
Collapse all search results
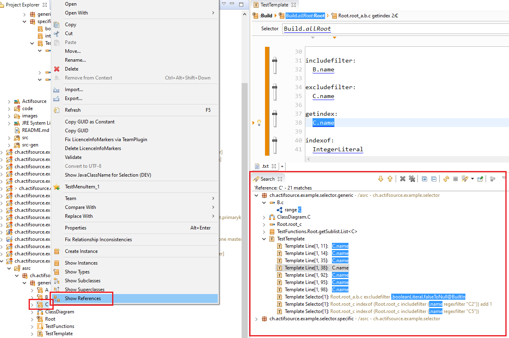[434, 179]
